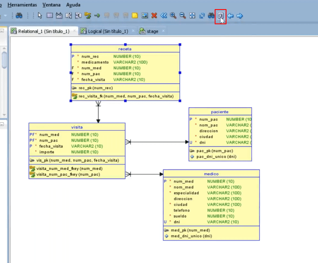Image resolution: width=318 pixels, height=263 pixels.
Task: Click the Find binoculars icon near Generate DDL
Action: 211,16
